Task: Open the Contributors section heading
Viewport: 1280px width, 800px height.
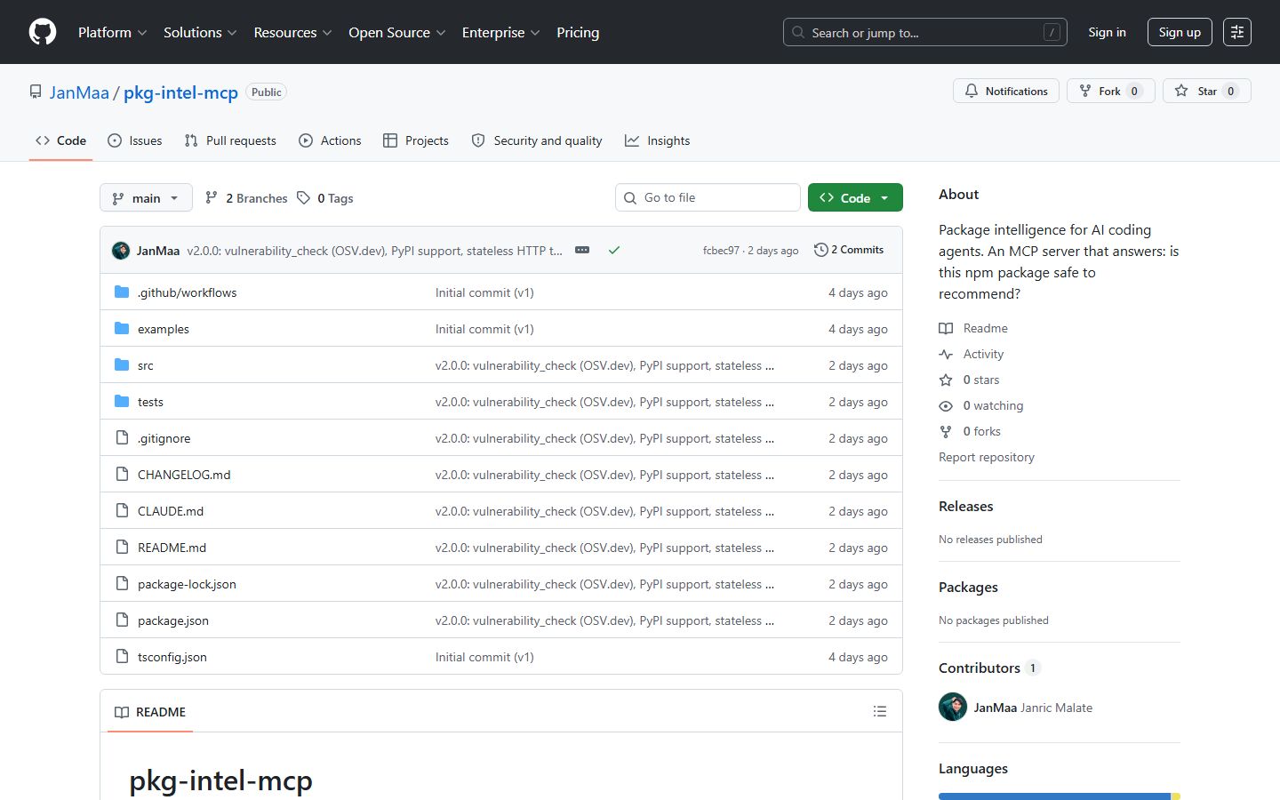Action: tap(989, 668)
